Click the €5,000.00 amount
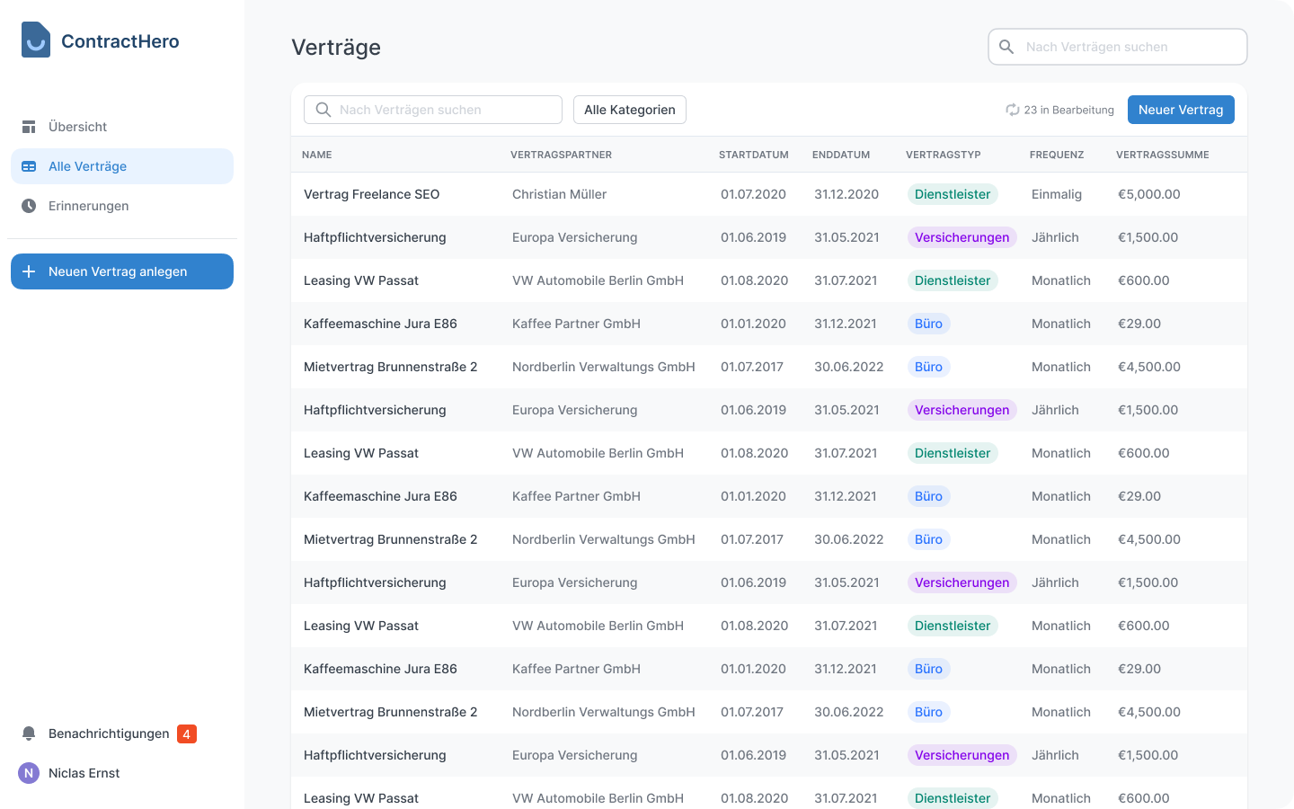Screen dimensions: 1294x809 point(1149,194)
